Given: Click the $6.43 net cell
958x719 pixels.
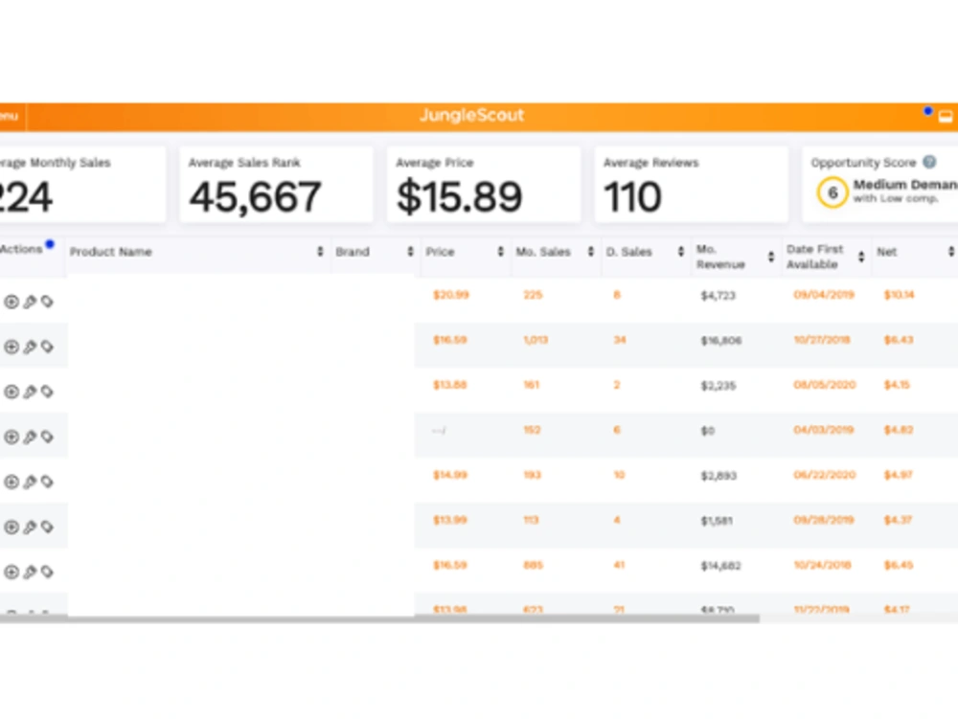Looking at the screenshot, I should 899,340.
